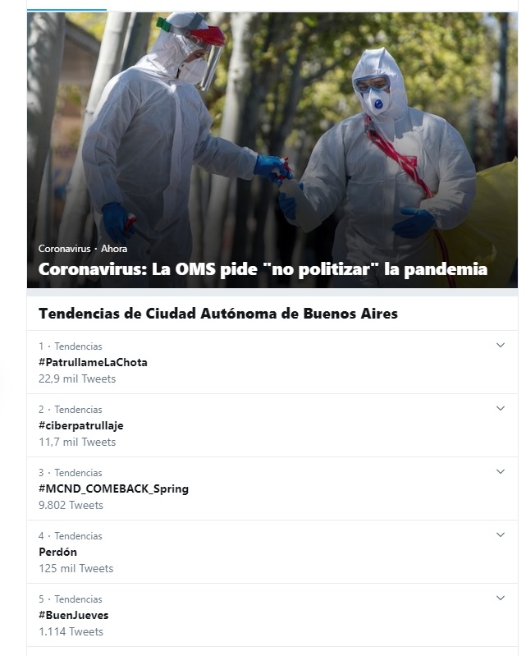Click the 'Tendencias de Ciudad Autónoma de Buenos Aires' header

point(217,314)
